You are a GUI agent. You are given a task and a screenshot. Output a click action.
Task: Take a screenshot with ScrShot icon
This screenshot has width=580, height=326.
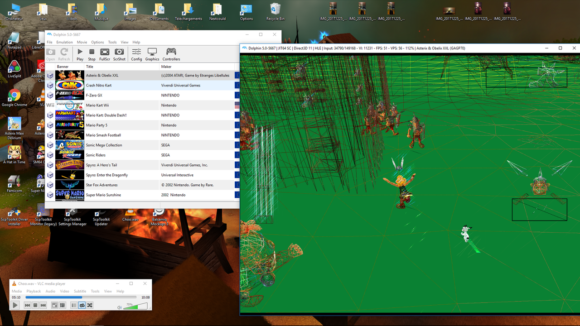(x=119, y=54)
